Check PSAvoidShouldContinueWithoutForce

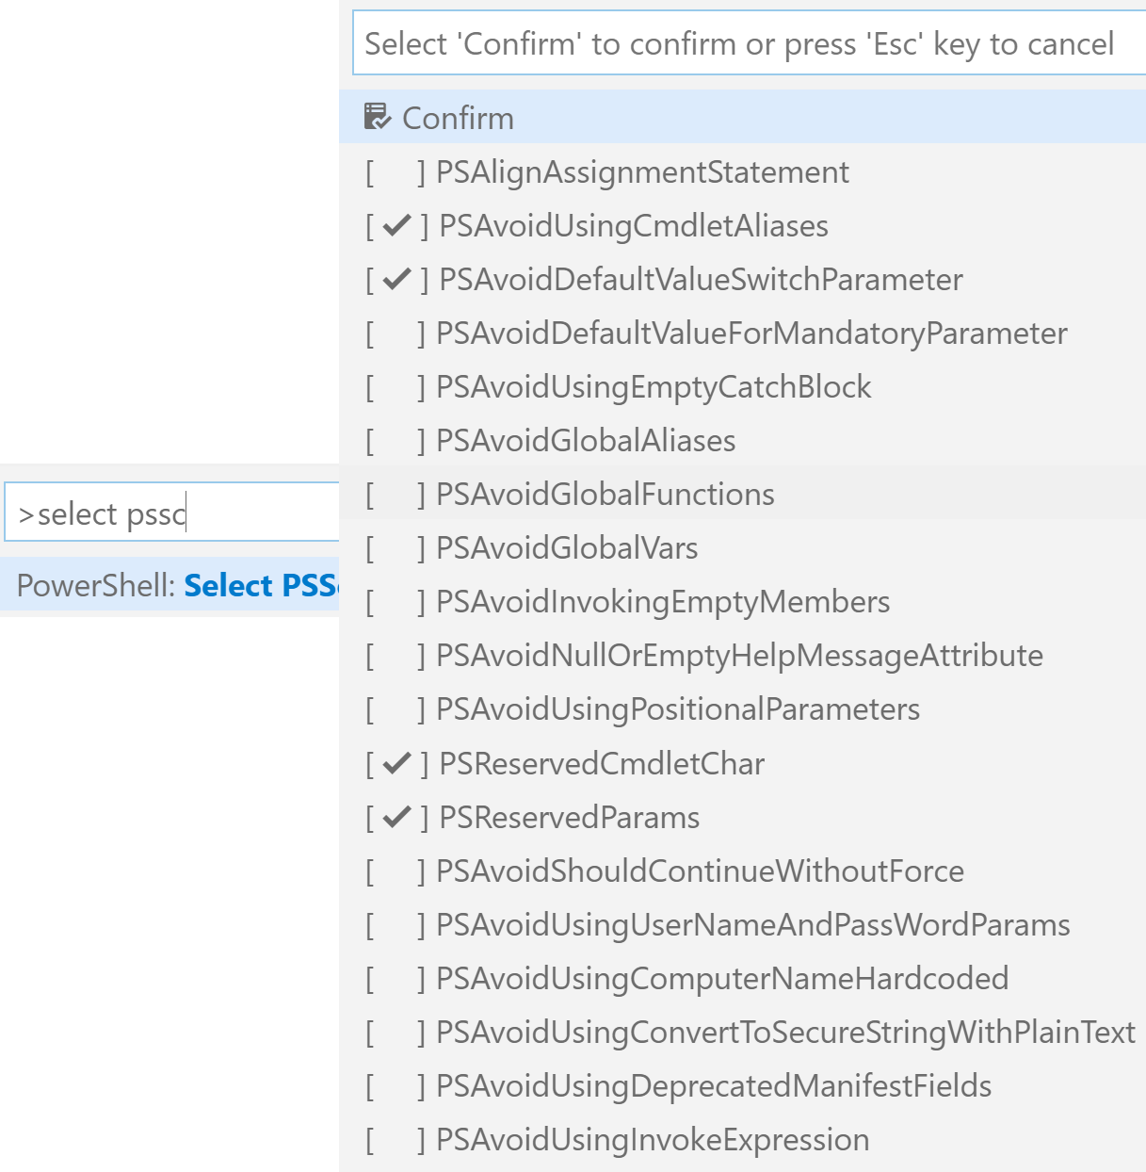(742, 871)
